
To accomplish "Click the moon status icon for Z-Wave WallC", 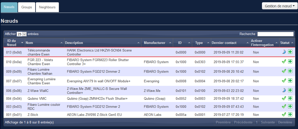I will coord(284,90).
